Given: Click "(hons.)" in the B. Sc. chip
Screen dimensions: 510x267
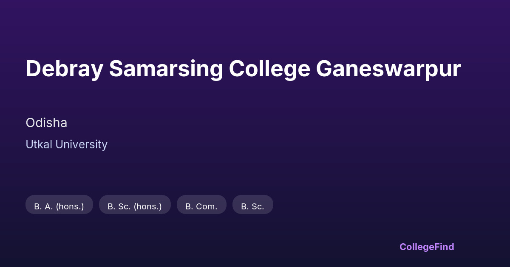Looking at the screenshot, I should (147, 206).
